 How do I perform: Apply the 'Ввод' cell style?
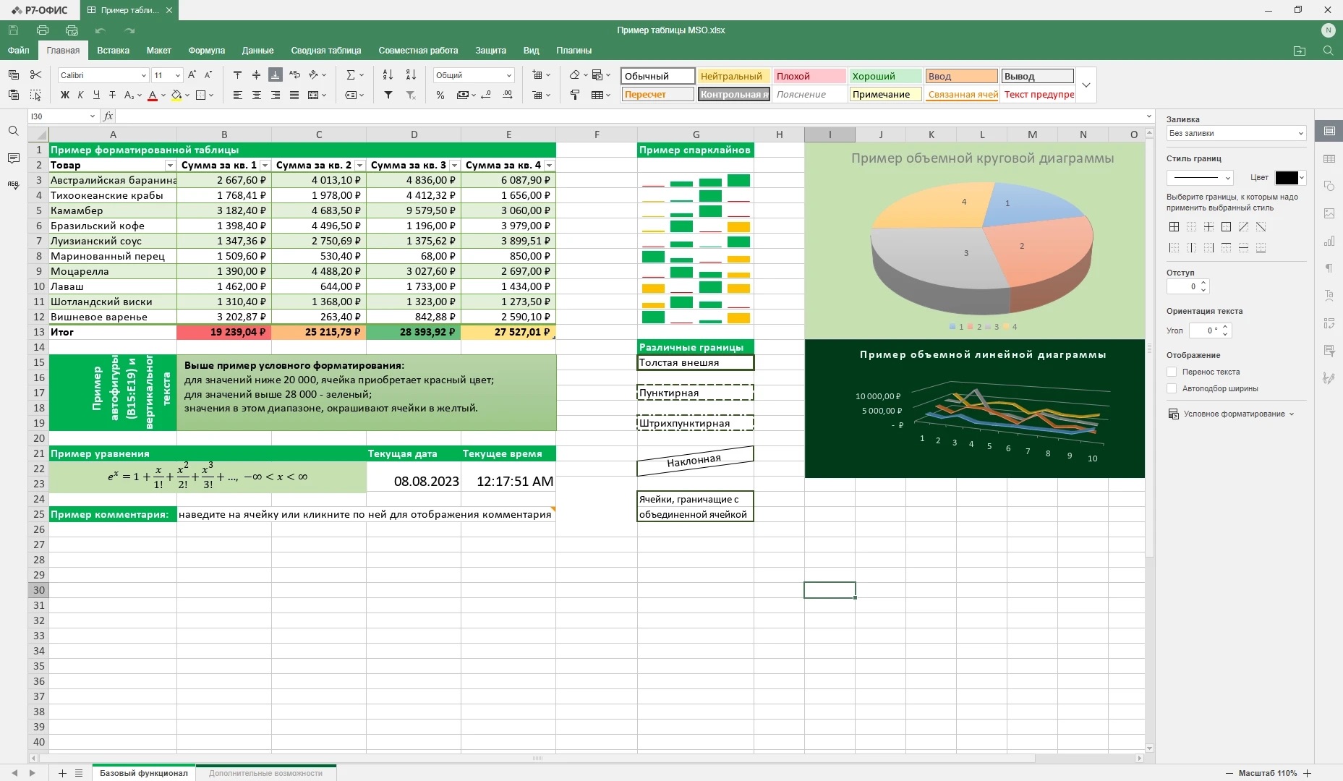coord(961,76)
